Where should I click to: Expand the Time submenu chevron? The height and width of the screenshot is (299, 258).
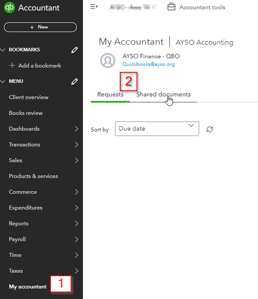[76, 255]
